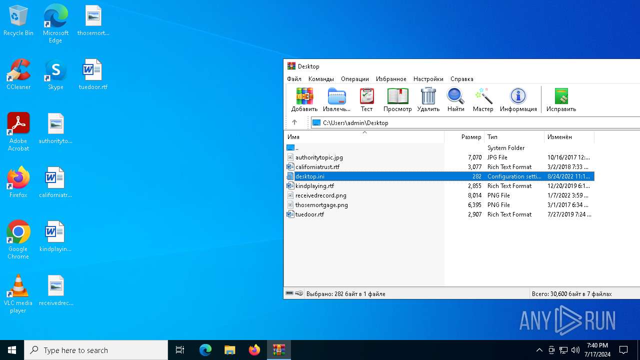Image resolution: width=640 pixels, height=360 pixels.
Task: Click the WinRAR taskbar button
Action: (279, 350)
